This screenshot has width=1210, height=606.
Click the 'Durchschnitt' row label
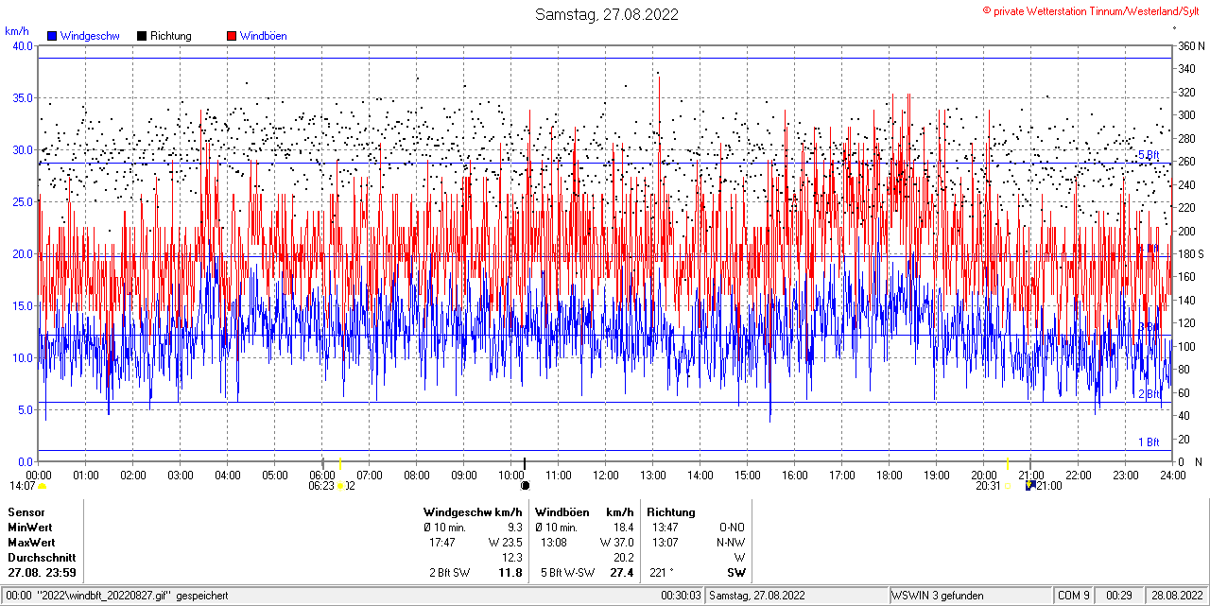coord(41,557)
